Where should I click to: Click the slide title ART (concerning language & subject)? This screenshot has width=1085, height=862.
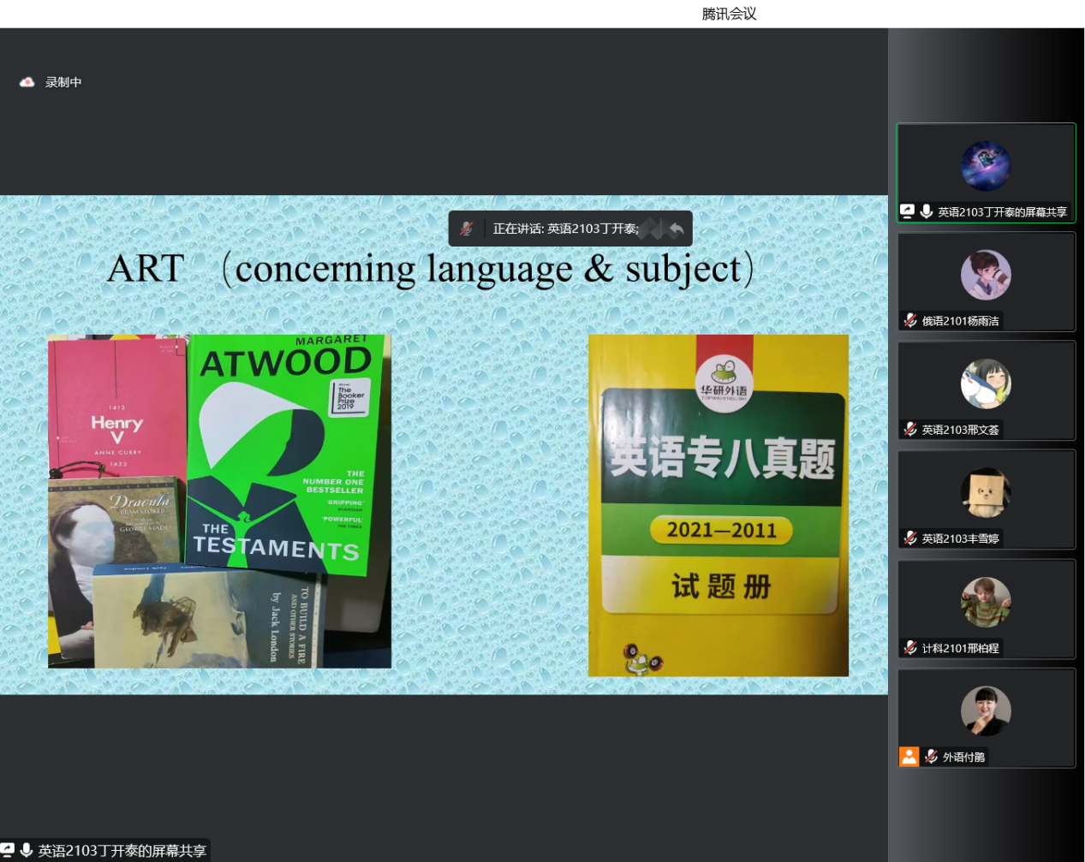(431, 269)
